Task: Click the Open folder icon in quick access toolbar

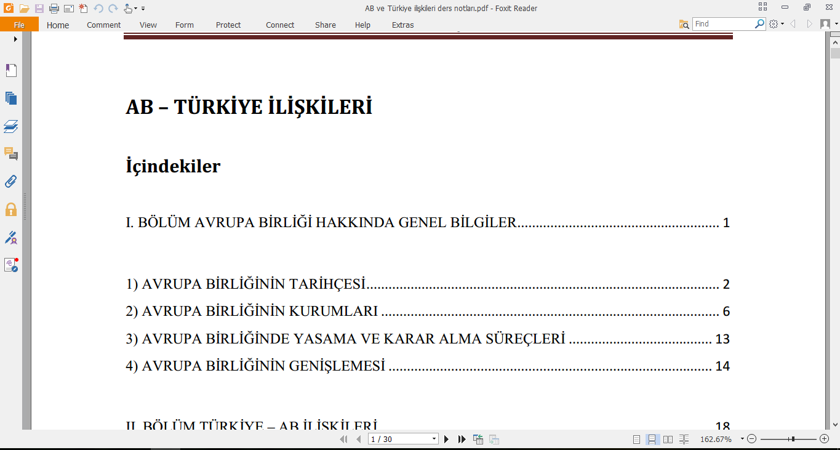Action: 24,9
